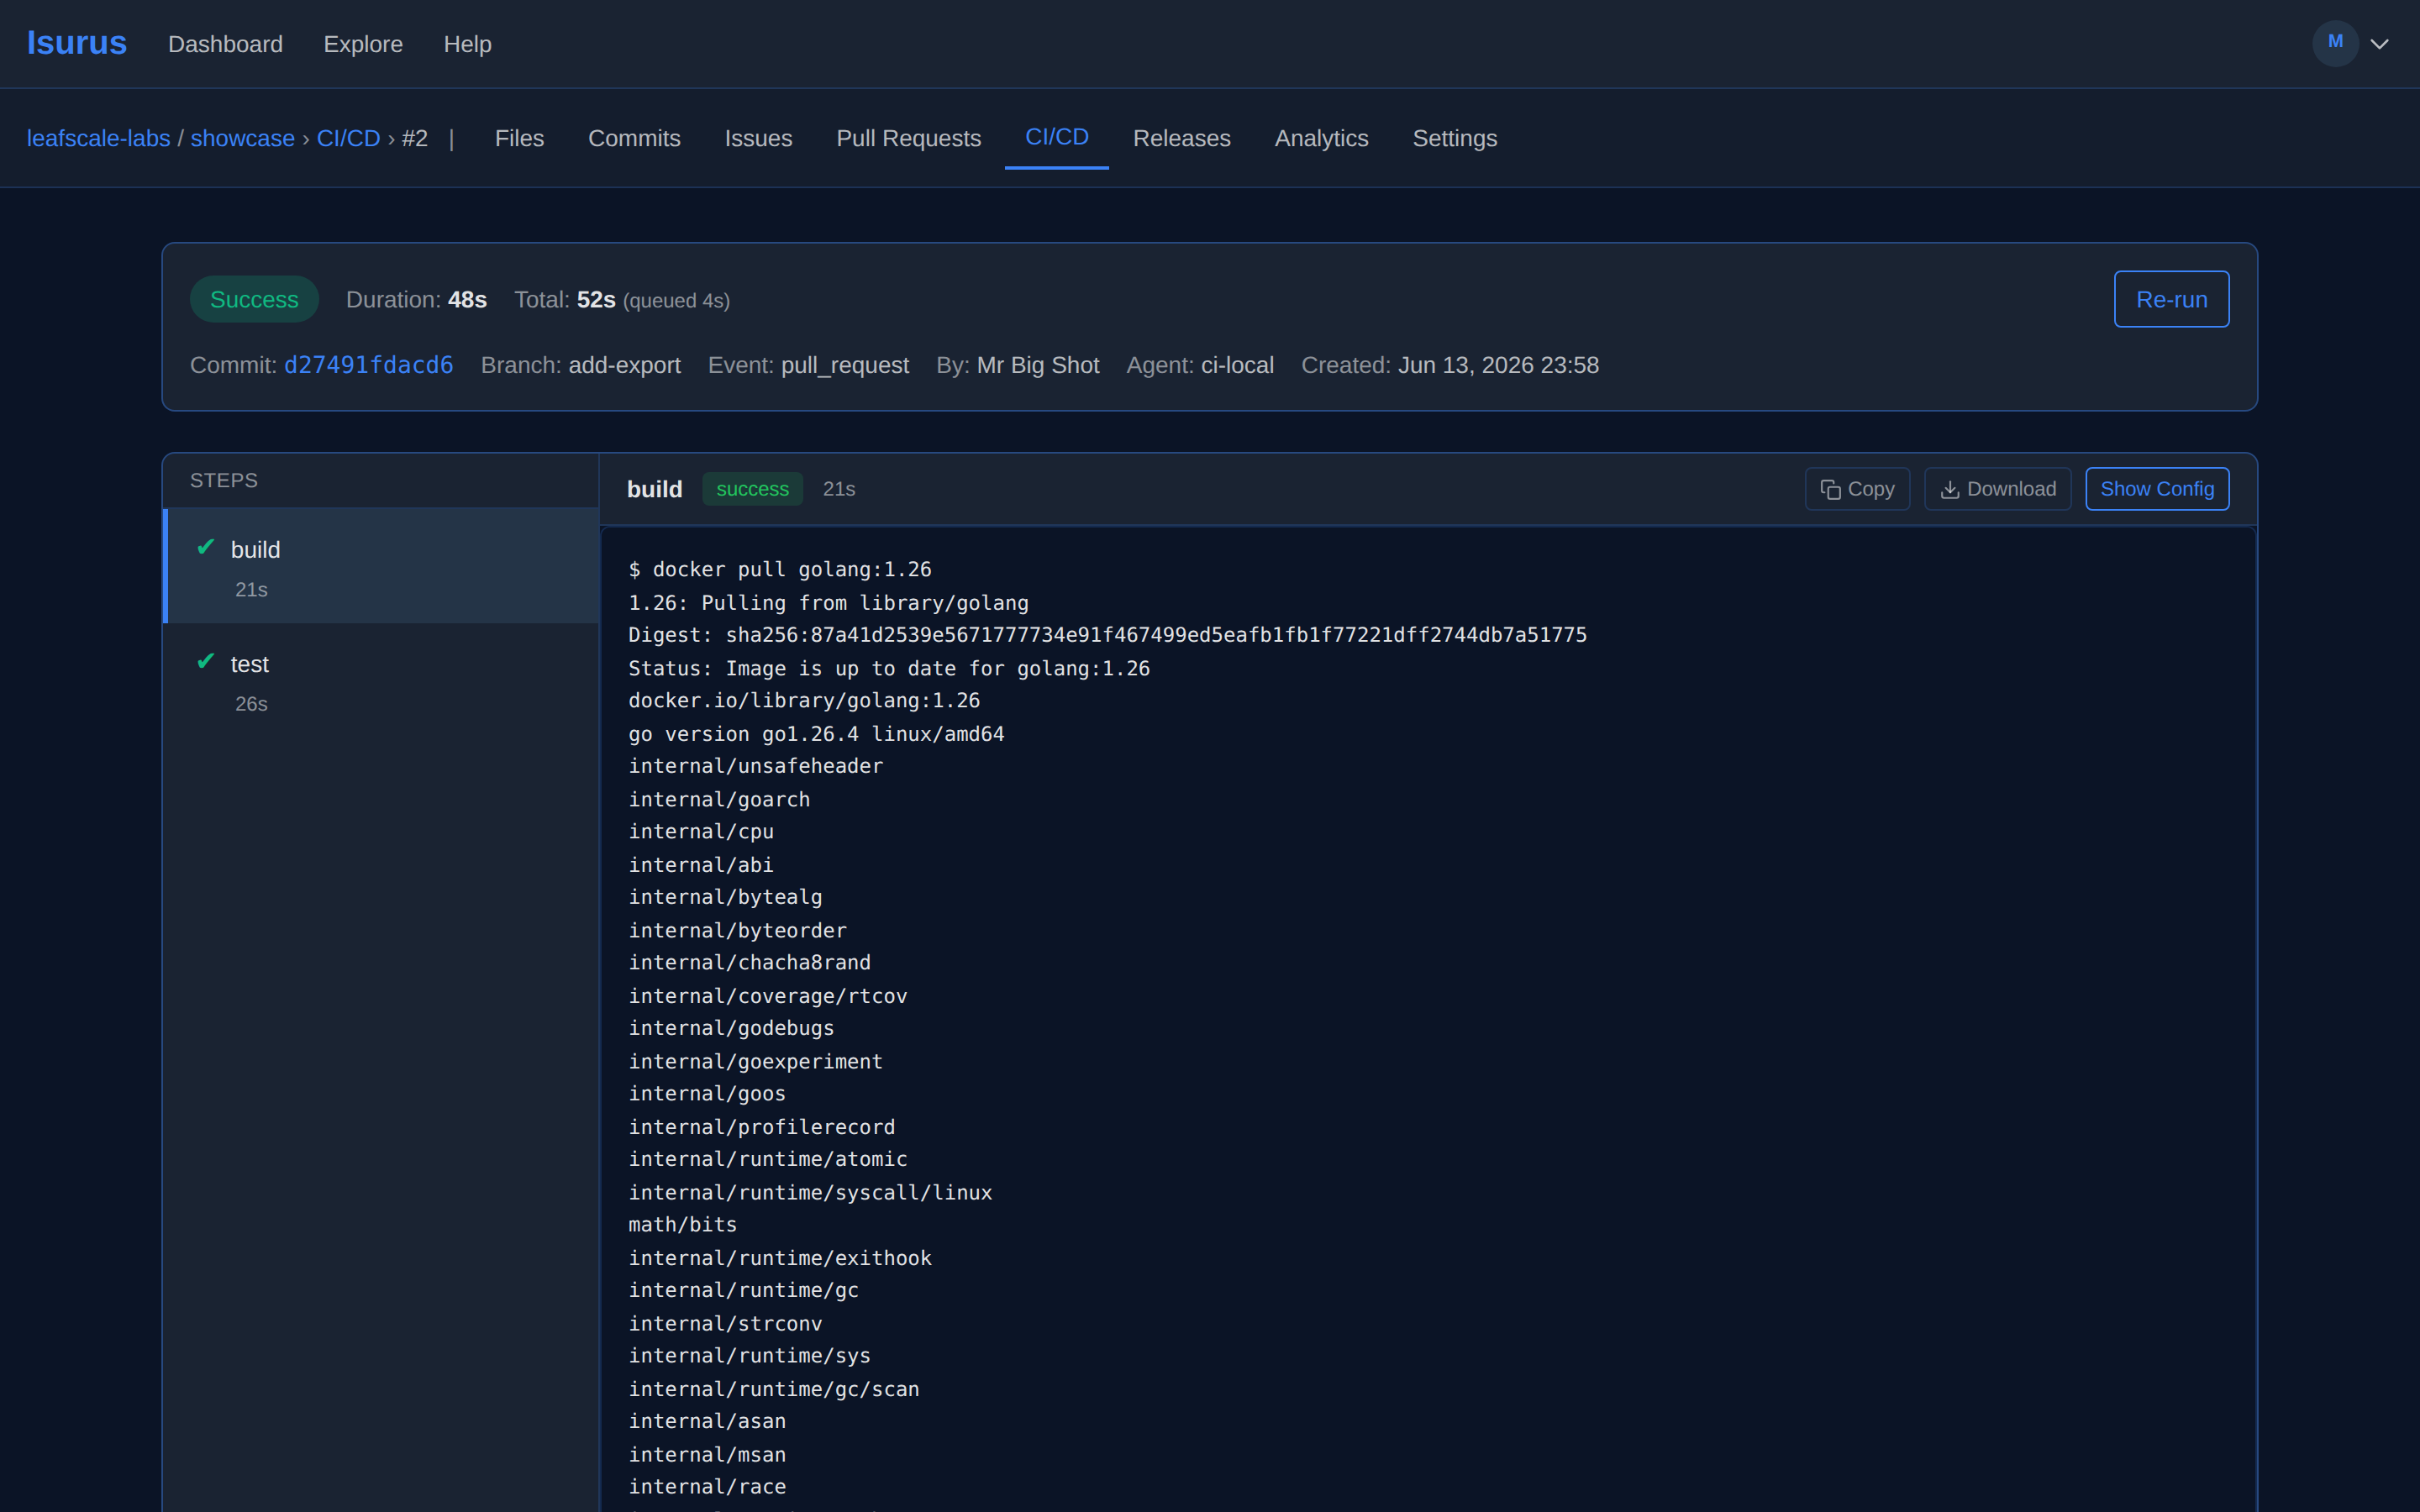Open the Help menu item
Viewport: 2420px width, 1512px height.
pyautogui.click(x=467, y=44)
